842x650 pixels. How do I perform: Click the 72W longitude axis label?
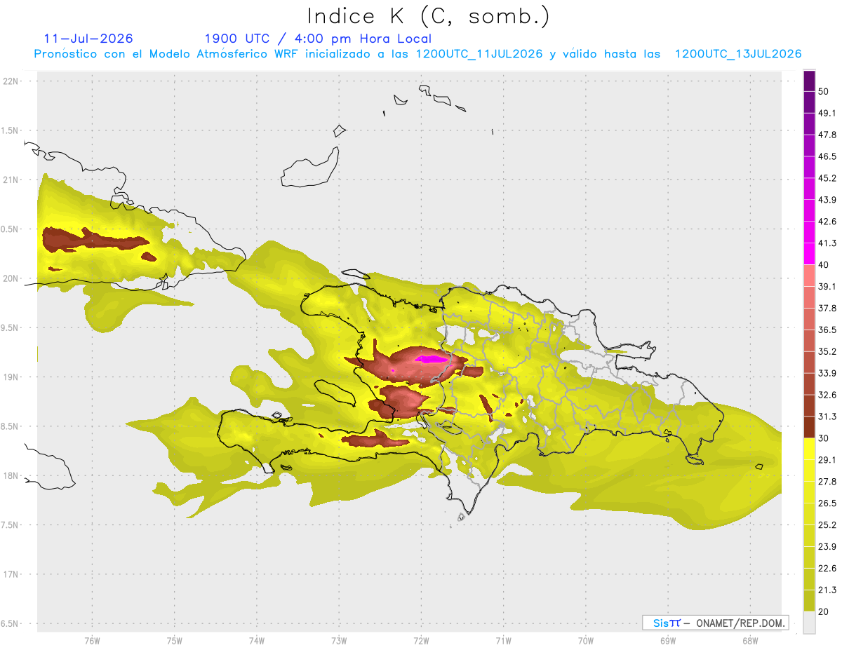[421, 639]
